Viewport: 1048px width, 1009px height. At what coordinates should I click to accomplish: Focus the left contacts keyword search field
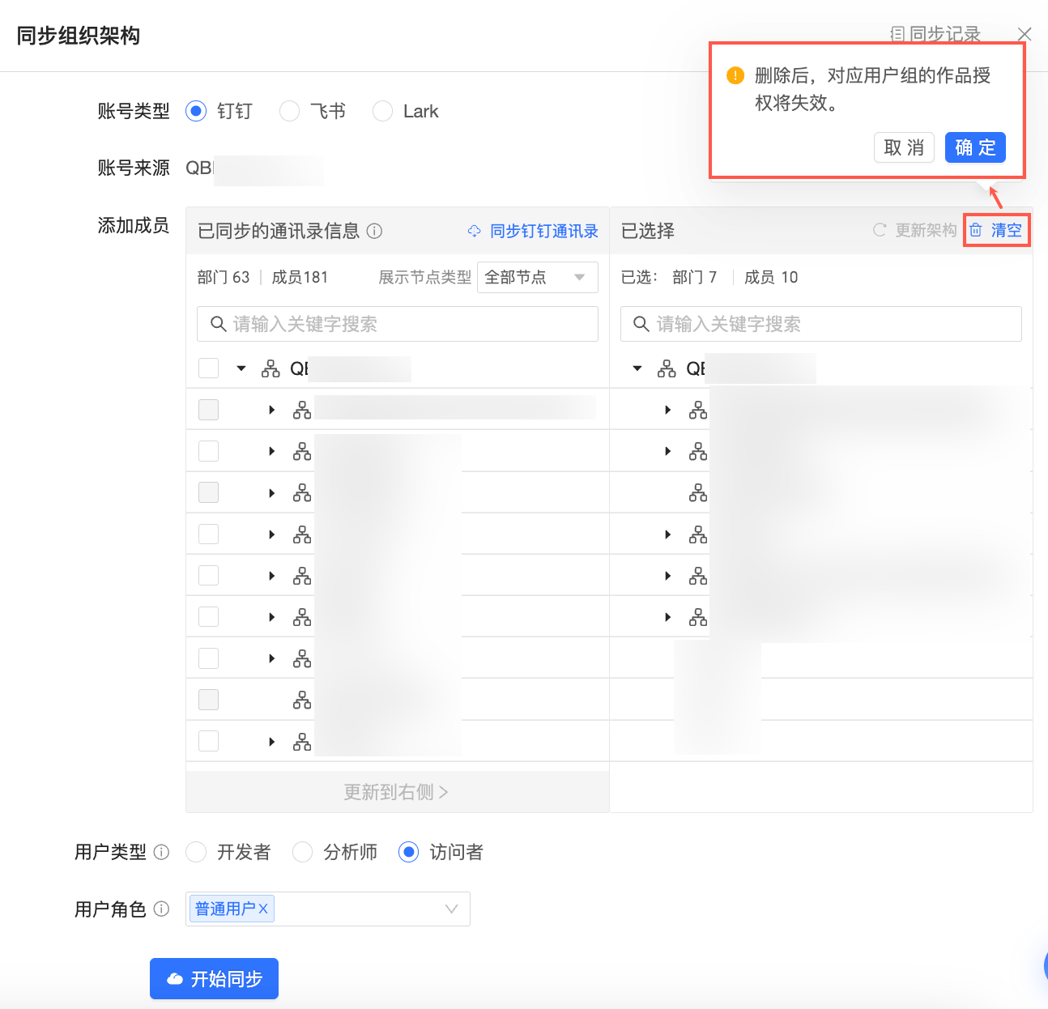[x=398, y=324]
